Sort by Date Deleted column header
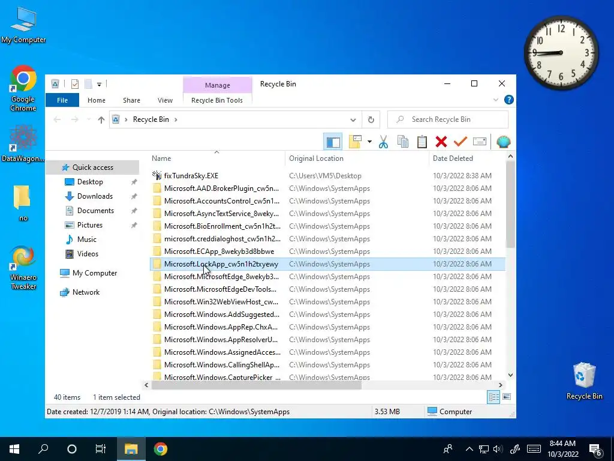614x461 pixels. [x=467, y=158]
